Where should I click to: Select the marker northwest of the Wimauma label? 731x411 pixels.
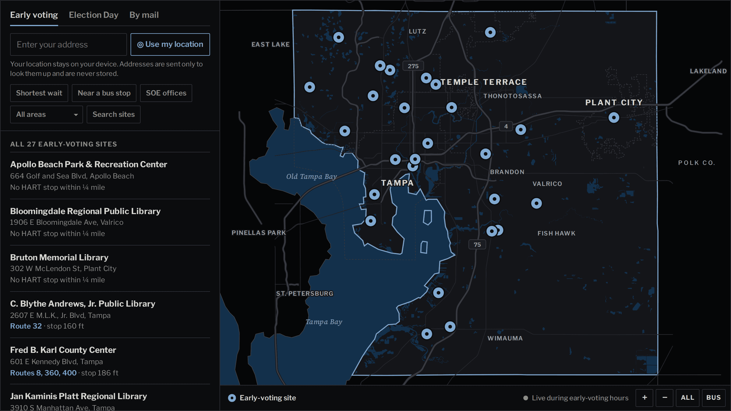pyautogui.click(x=450, y=327)
